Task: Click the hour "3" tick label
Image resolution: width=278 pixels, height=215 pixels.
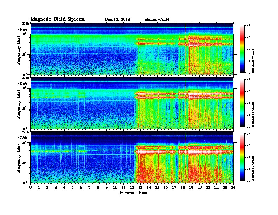Action: [x=56, y=187]
